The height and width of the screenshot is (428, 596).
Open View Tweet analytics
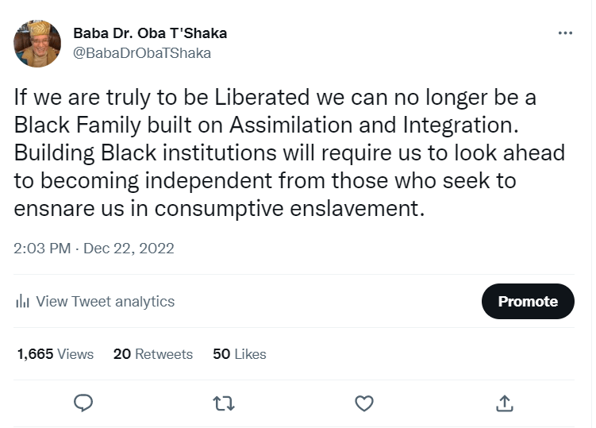point(105,302)
